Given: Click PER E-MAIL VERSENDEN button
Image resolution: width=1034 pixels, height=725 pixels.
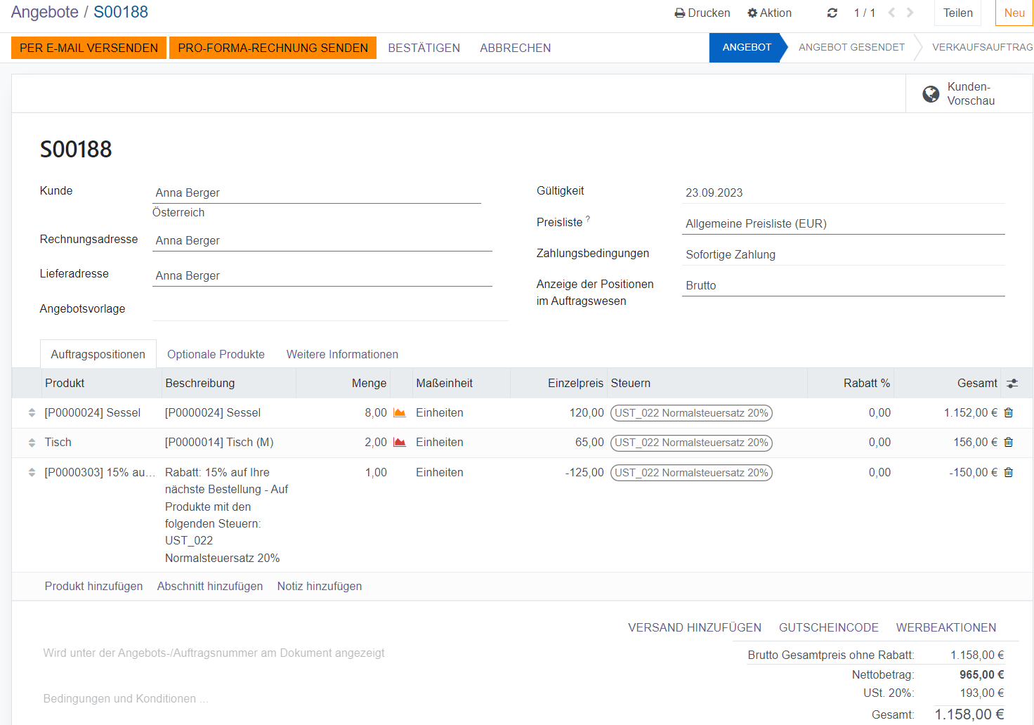Looking at the screenshot, I should pos(89,48).
